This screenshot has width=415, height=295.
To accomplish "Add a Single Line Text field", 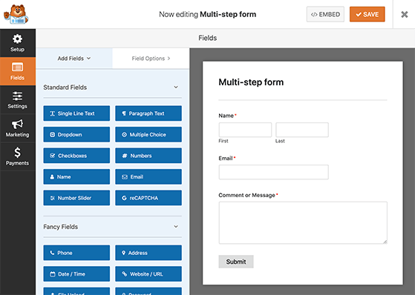I will pos(76,113).
